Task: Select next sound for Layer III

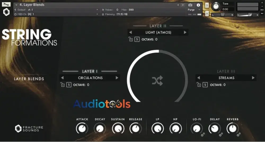Action: pyautogui.click(x=253, y=78)
